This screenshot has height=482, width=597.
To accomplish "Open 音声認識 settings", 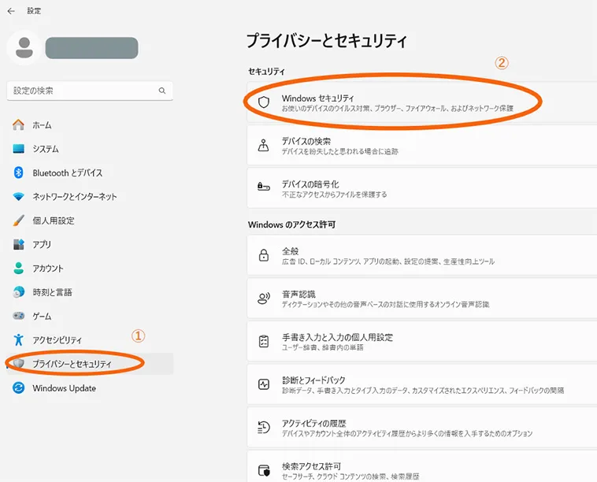I will 422,298.
